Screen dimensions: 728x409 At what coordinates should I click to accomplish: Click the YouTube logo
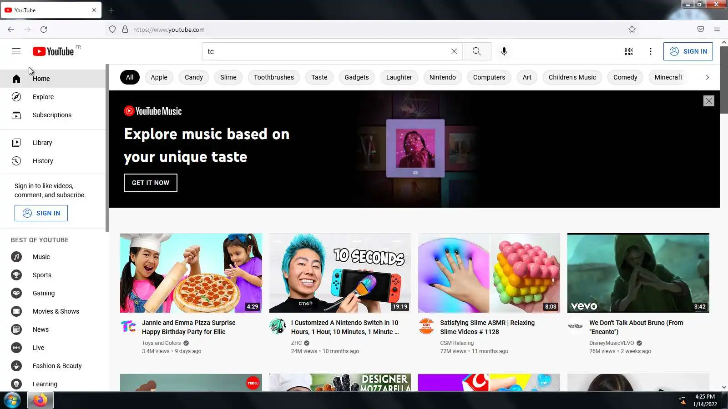[53, 51]
